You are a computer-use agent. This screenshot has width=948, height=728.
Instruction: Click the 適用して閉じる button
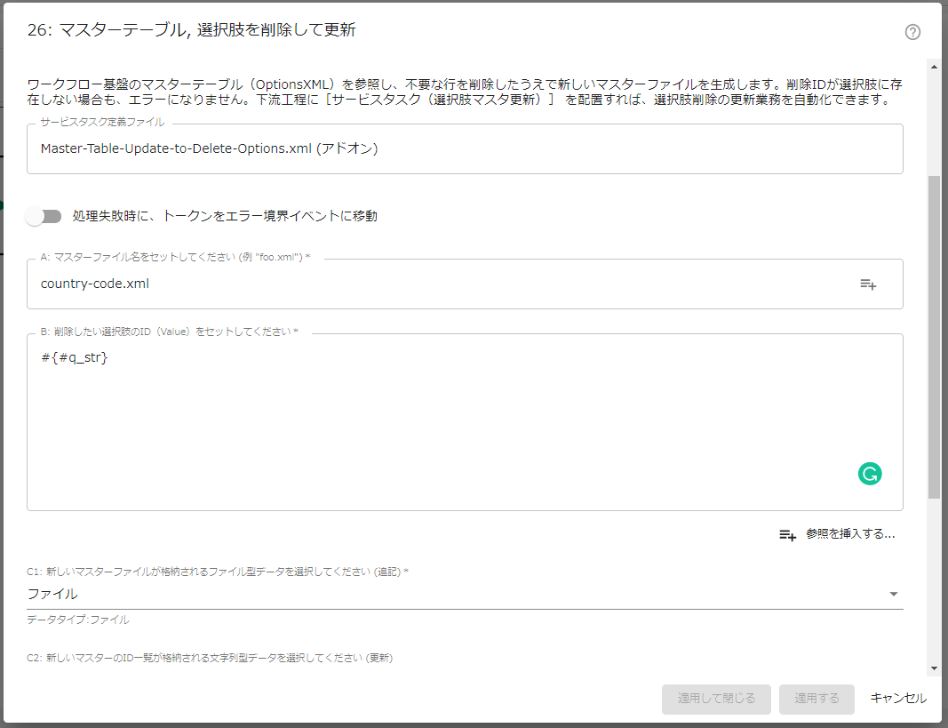pos(716,699)
